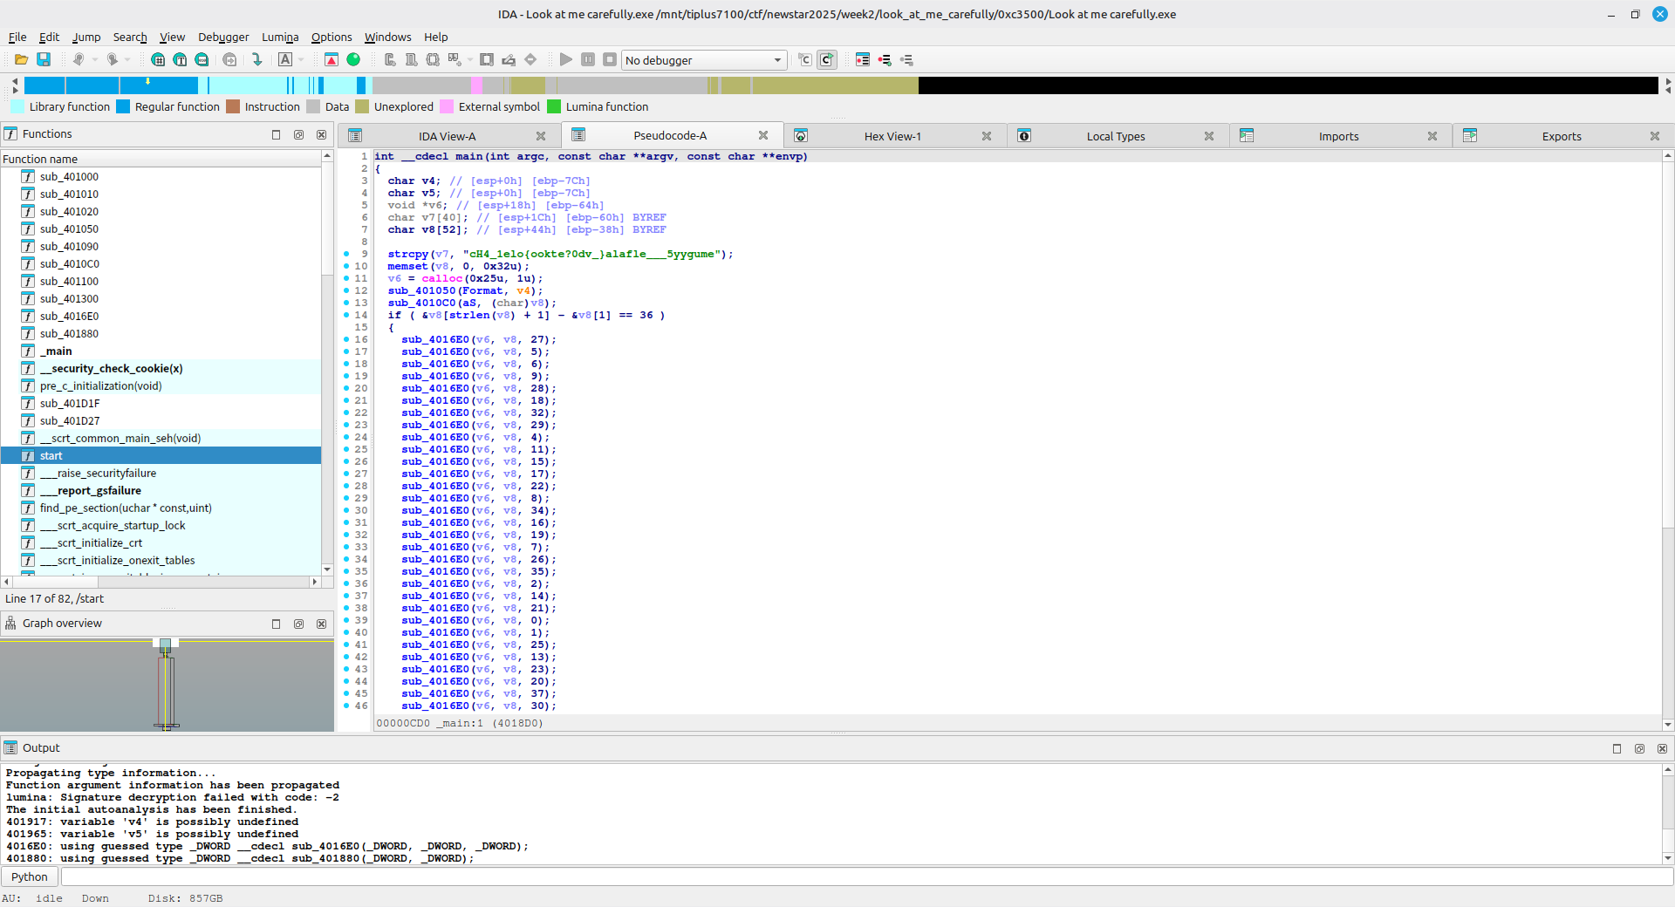
Task: Click the red triangle toolbar icon
Action: [332, 59]
